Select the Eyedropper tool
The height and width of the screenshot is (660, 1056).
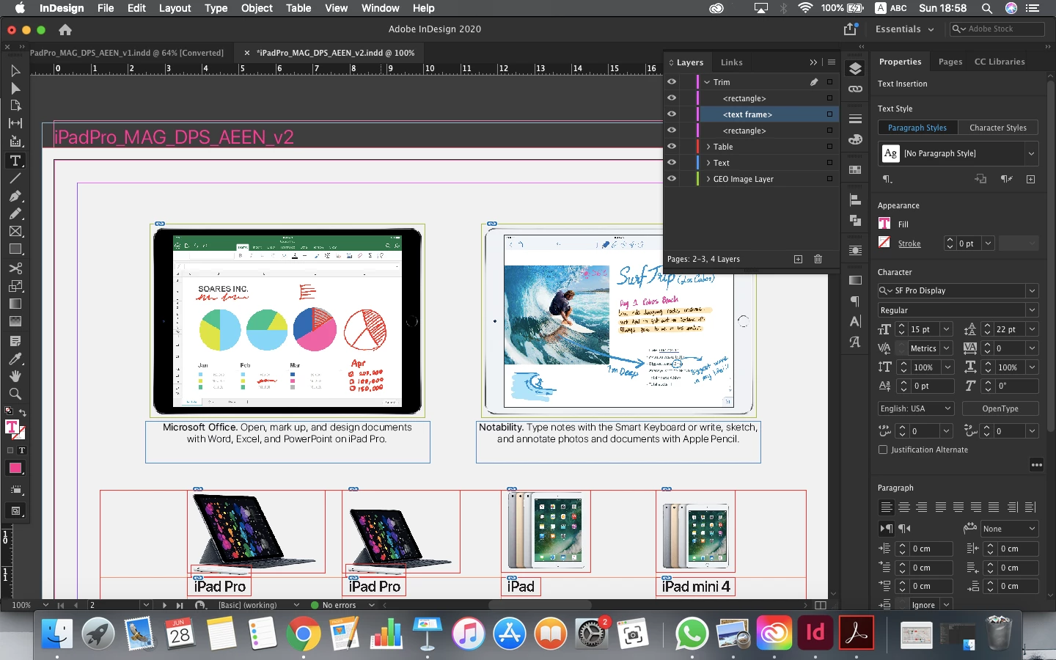point(15,359)
